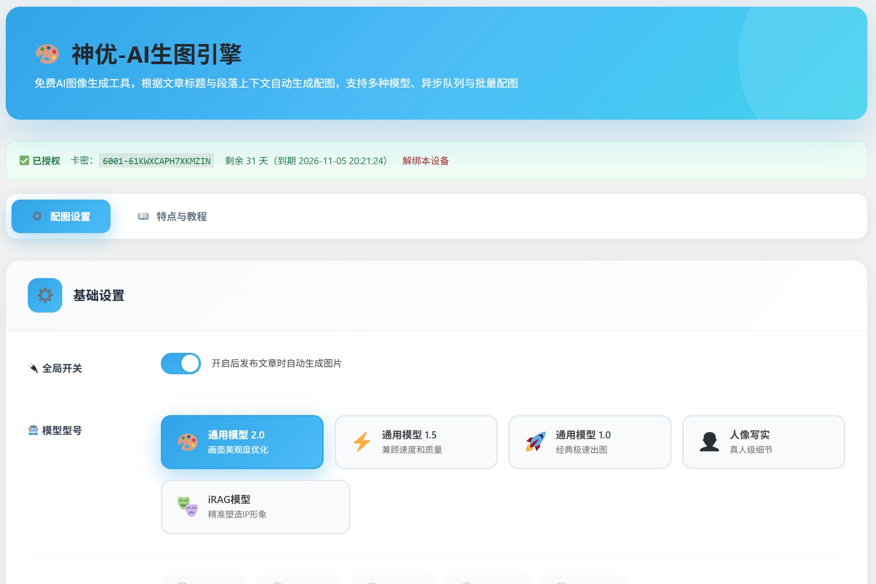This screenshot has width=876, height=584.
Task: Click the lightning icon in 通用模型 1.5
Action: click(x=361, y=442)
